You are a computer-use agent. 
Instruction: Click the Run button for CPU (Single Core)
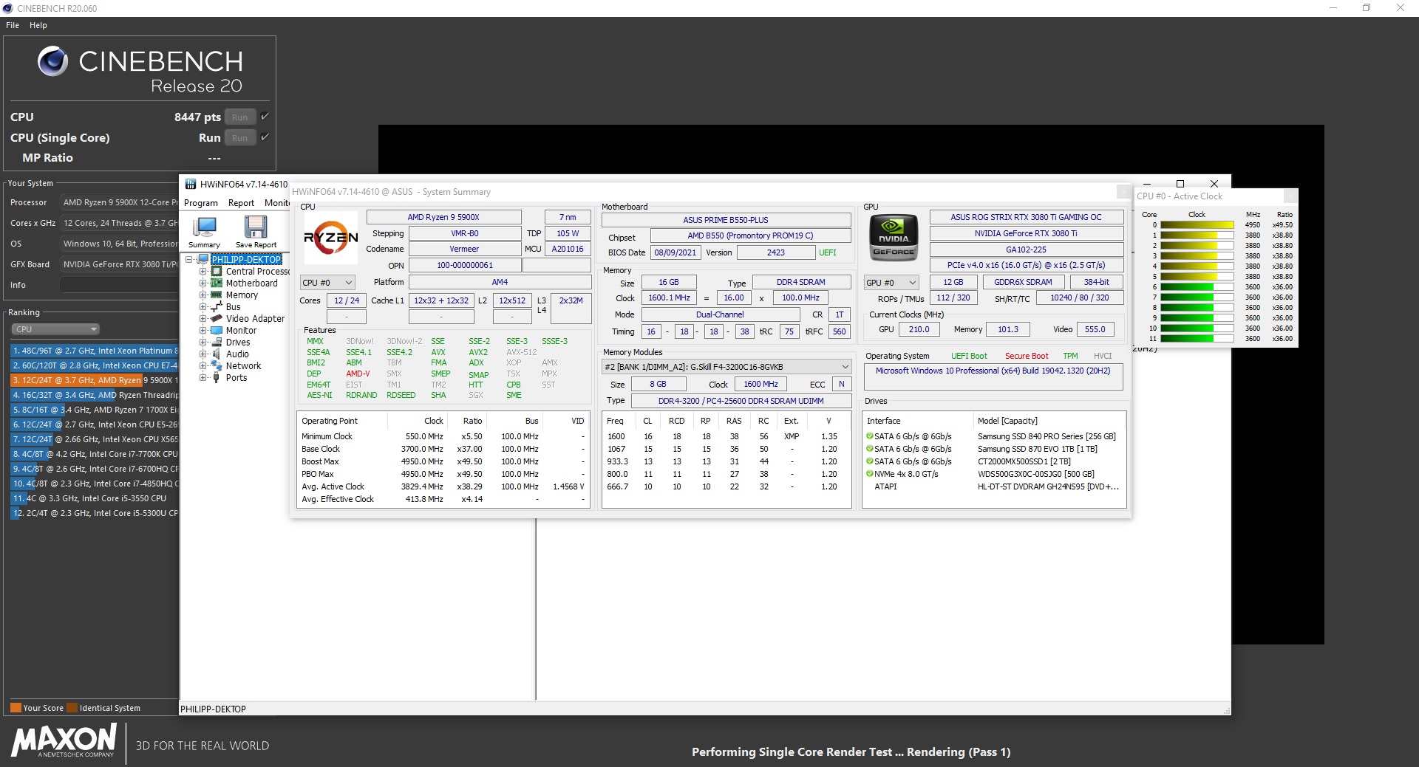pyautogui.click(x=240, y=137)
